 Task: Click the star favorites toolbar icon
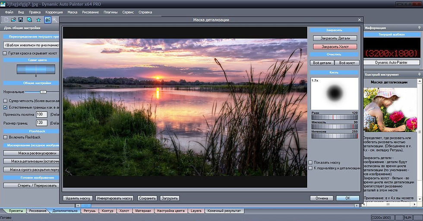pyautogui.click(x=38, y=20)
